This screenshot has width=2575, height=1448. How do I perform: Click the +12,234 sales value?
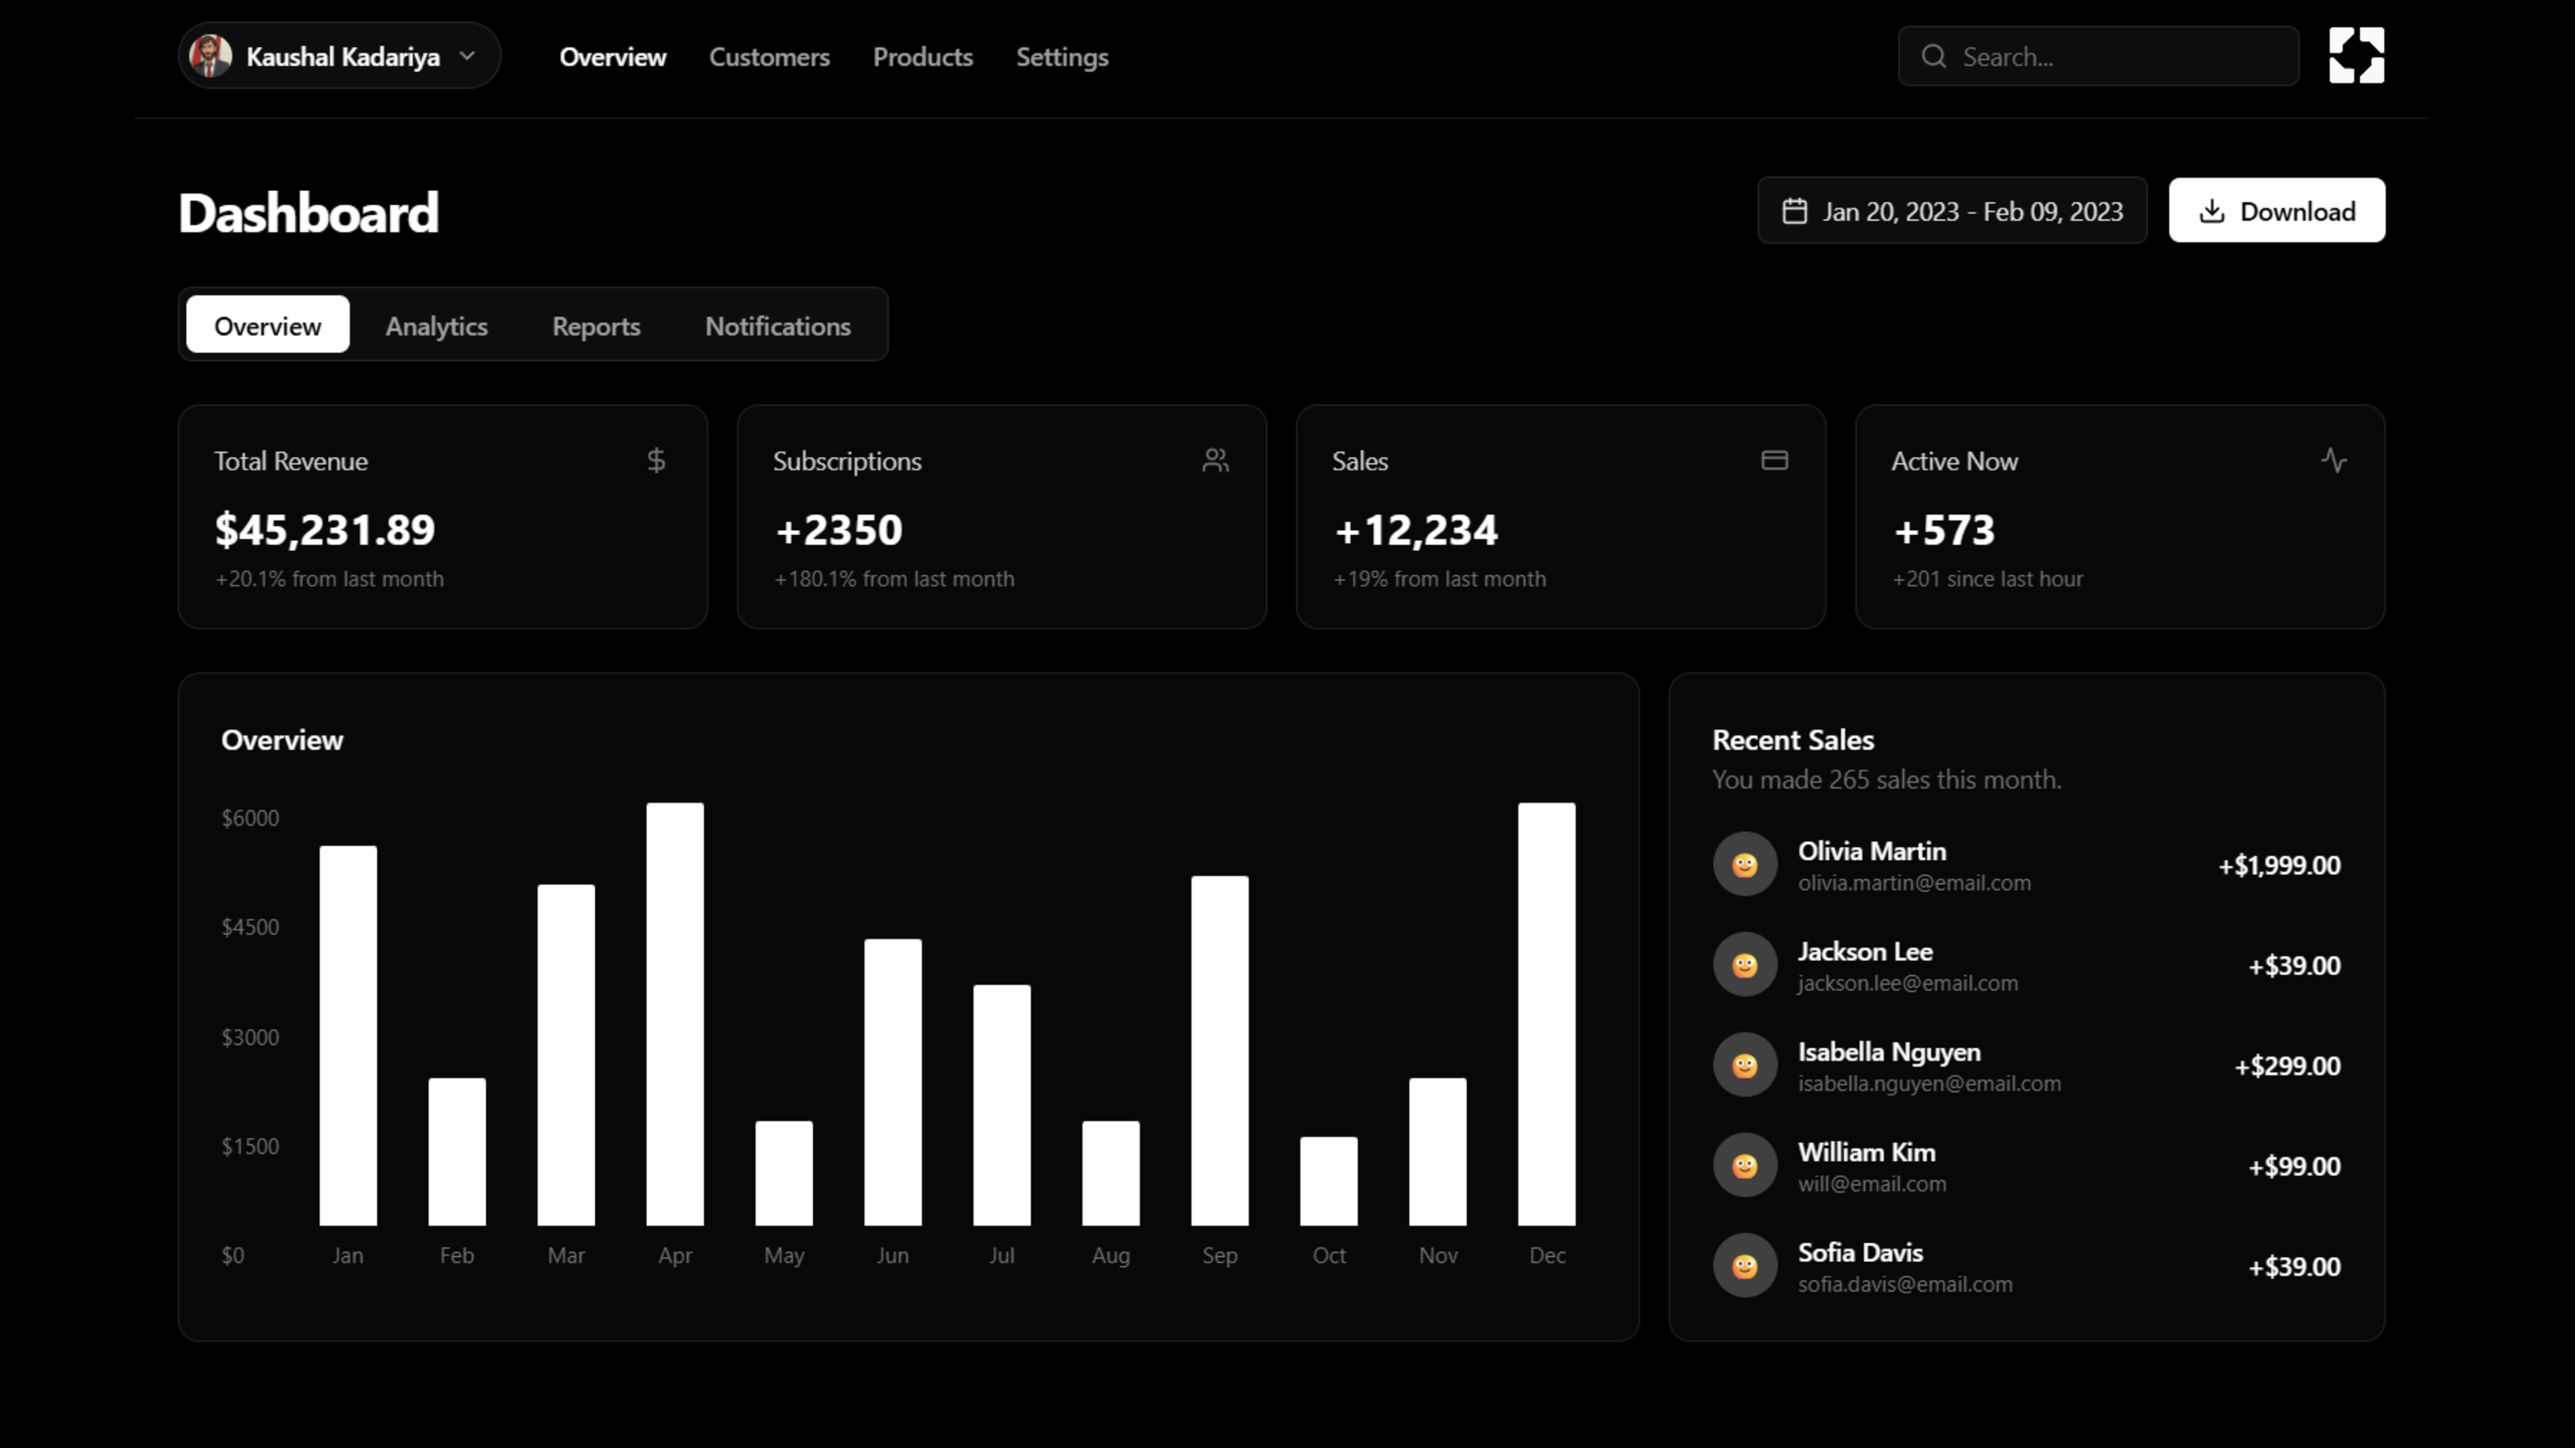(x=1416, y=530)
